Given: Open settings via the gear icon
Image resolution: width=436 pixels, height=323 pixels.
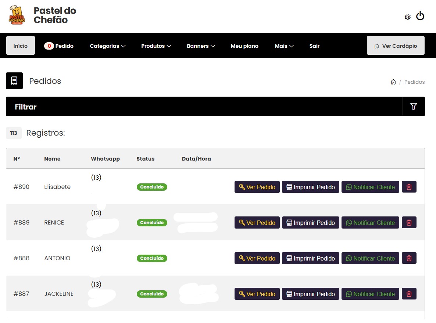Looking at the screenshot, I should click(x=407, y=16).
